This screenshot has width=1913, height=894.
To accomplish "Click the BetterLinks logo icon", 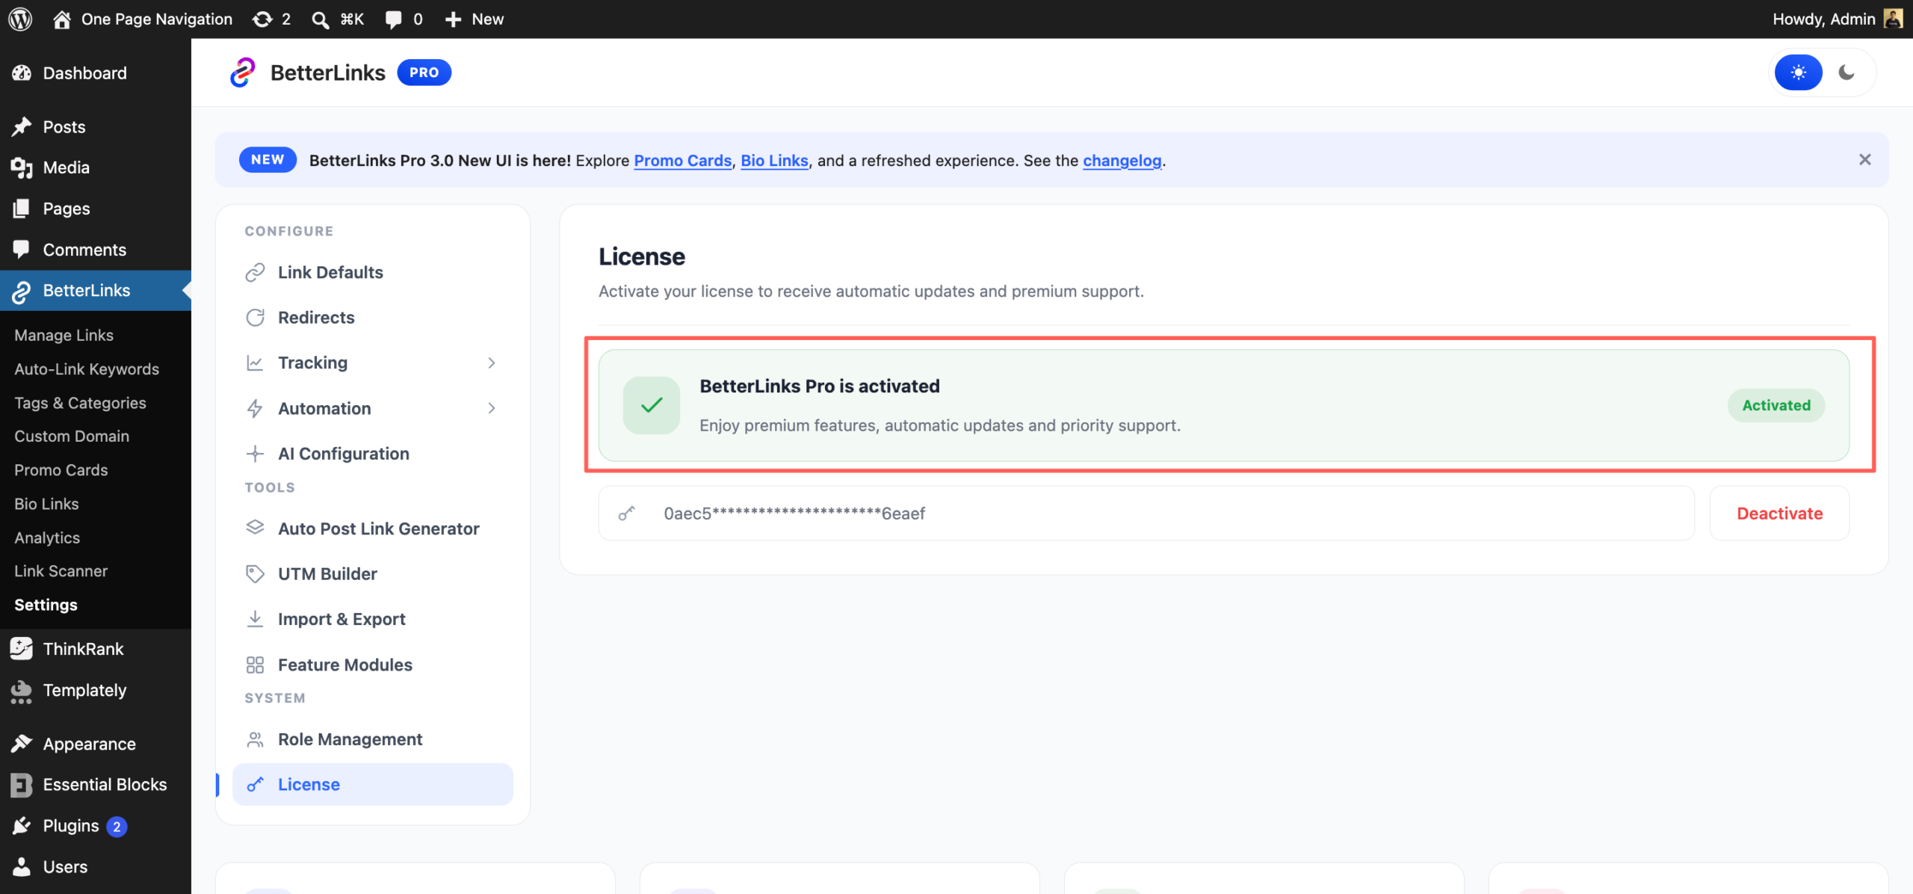I will click(243, 73).
